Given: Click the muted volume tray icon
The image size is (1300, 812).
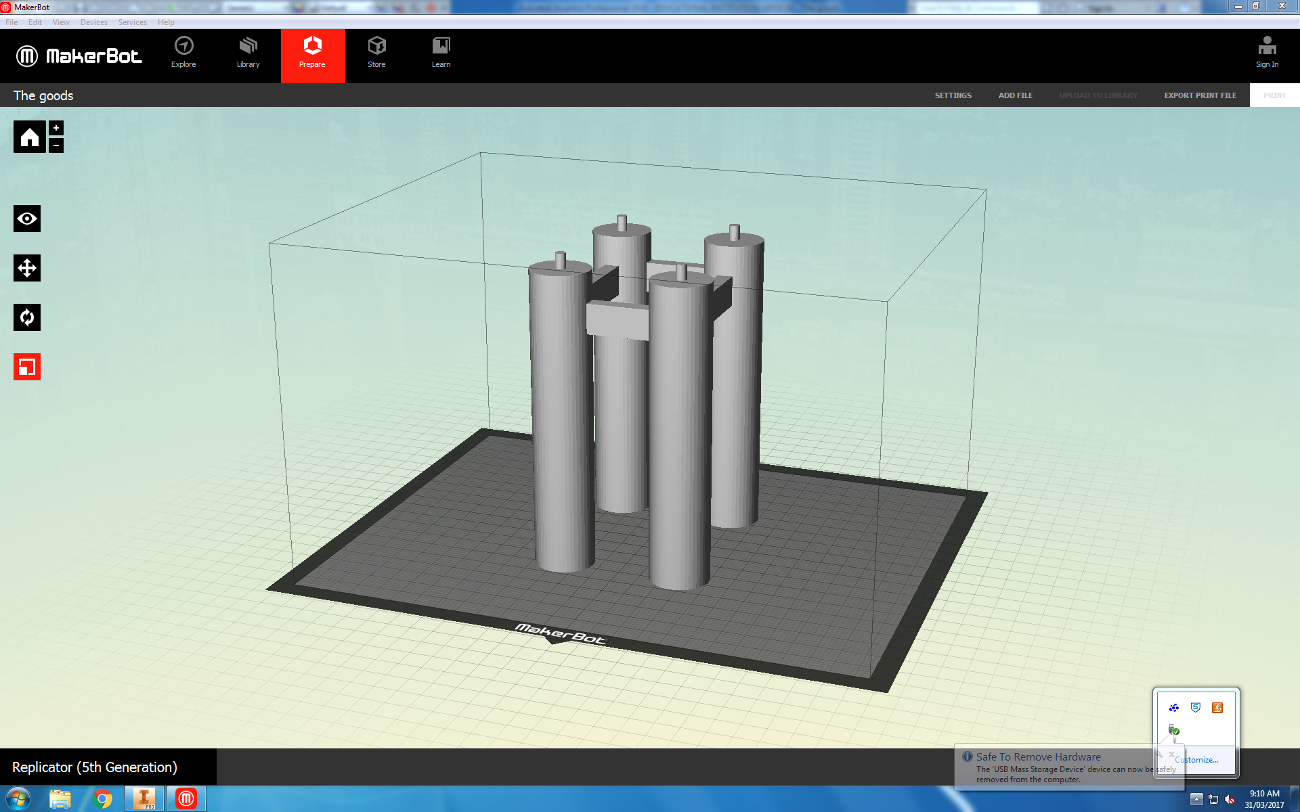Looking at the screenshot, I should point(1230,800).
